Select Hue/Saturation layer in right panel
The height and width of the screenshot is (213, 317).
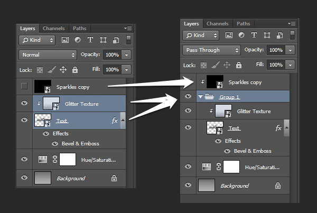pos(243,167)
